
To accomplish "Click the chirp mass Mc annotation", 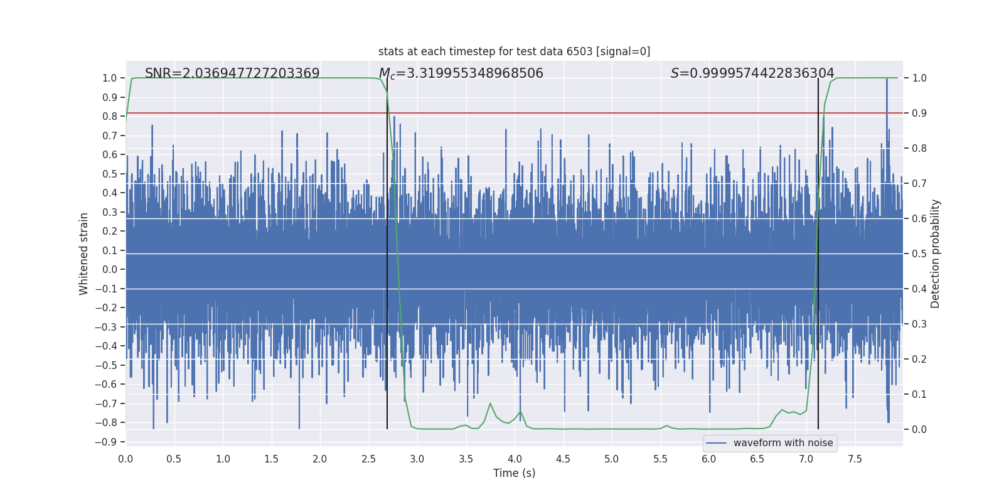I will [461, 73].
